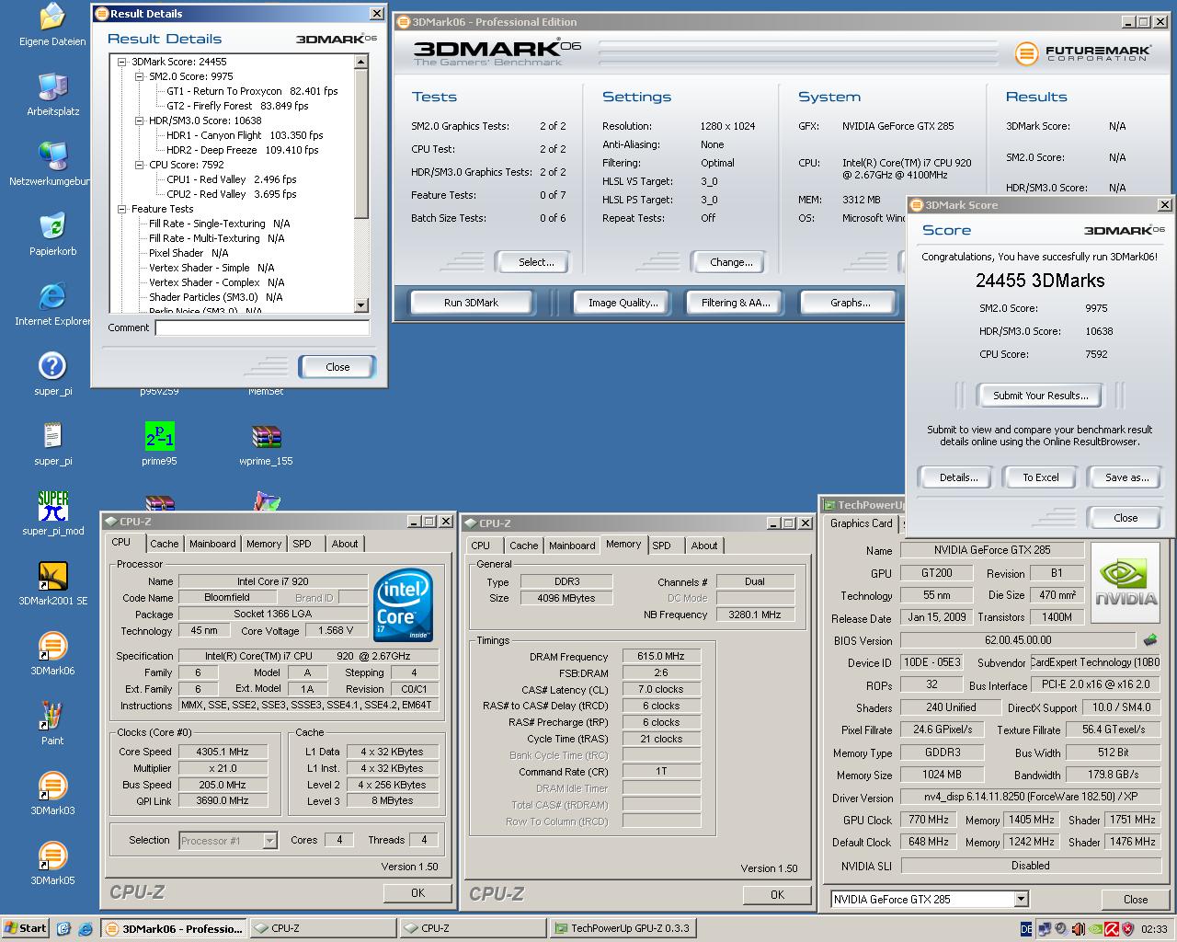Click Save as... in Score window

click(1127, 477)
